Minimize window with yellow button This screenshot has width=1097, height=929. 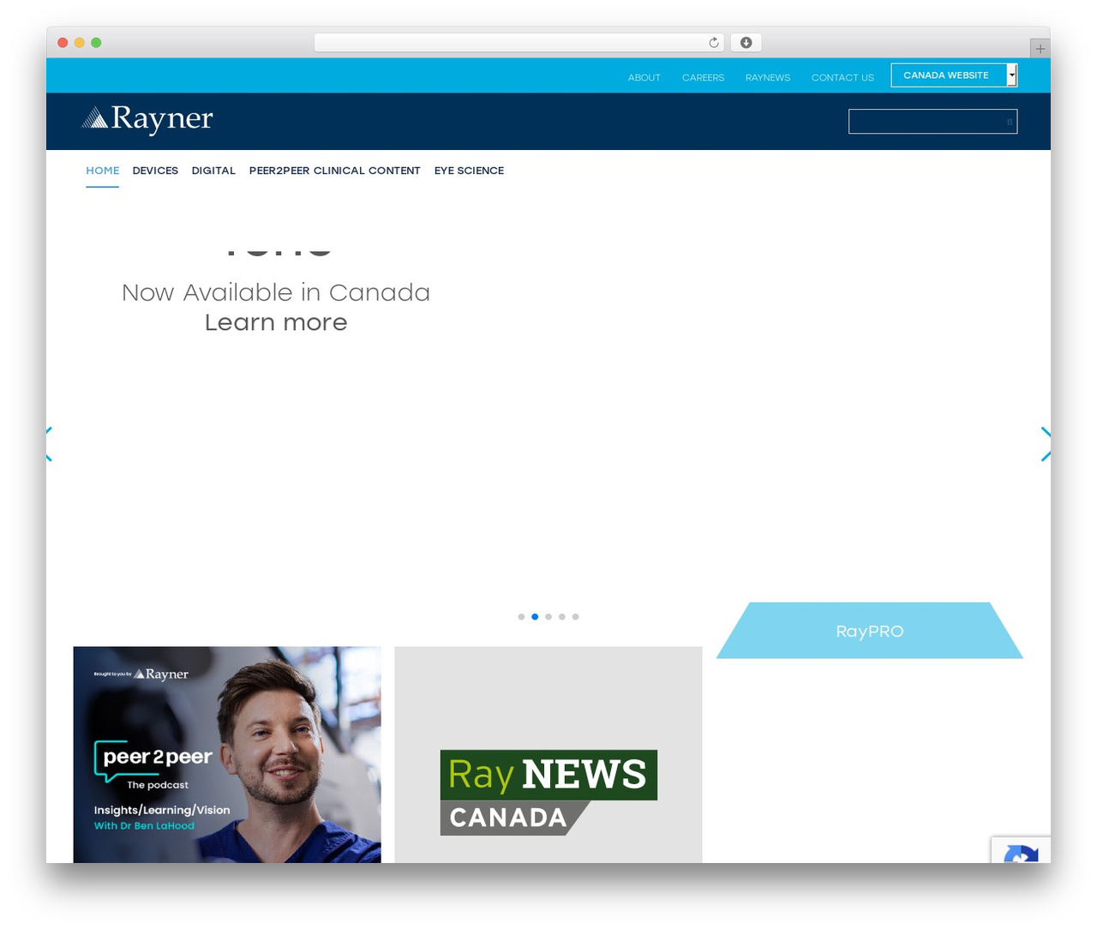[x=80, y=43]
